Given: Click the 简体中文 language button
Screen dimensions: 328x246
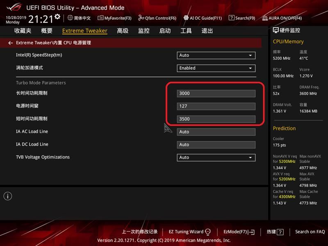Looking at the screenshot, I should (79, 18).
